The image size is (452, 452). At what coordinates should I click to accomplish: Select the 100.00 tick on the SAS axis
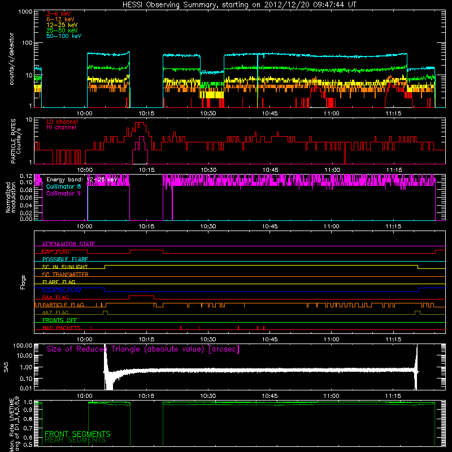23,345
